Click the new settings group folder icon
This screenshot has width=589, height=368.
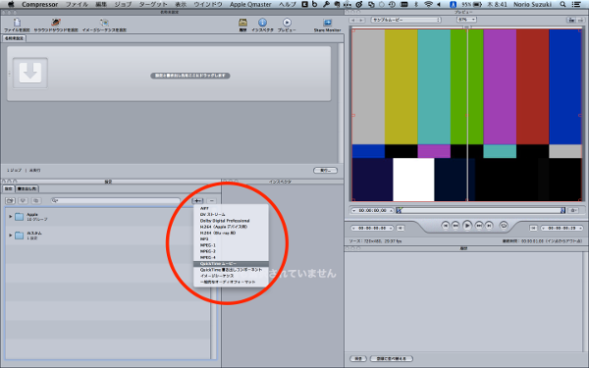coord(10,201)
